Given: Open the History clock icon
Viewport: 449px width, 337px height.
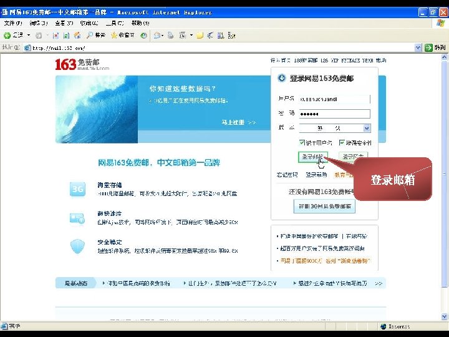Looking at the screenshot, I should click(144, 35).
